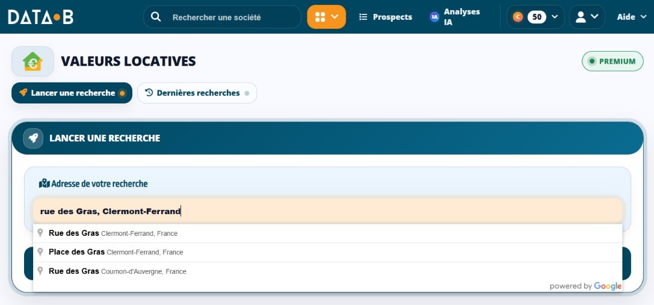
Task: Click the PREMIUM badge
Action: coord(612,61)
